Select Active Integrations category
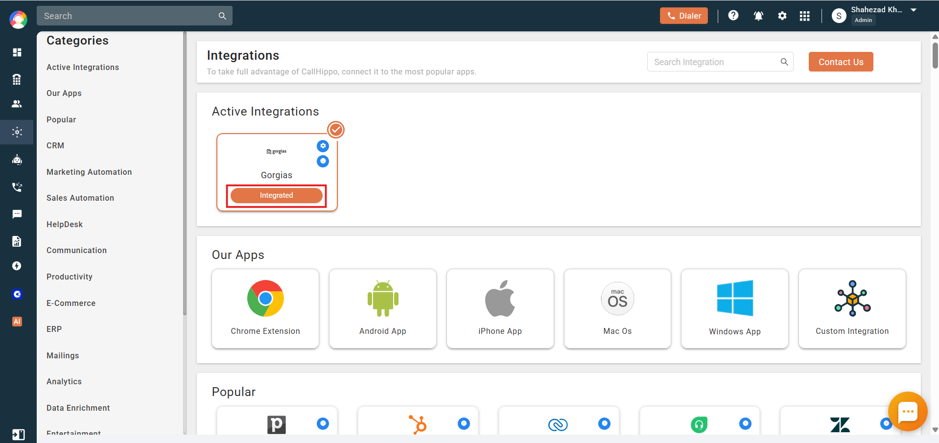The width and height of the screenshot is (939, 443). pos(83,67)
